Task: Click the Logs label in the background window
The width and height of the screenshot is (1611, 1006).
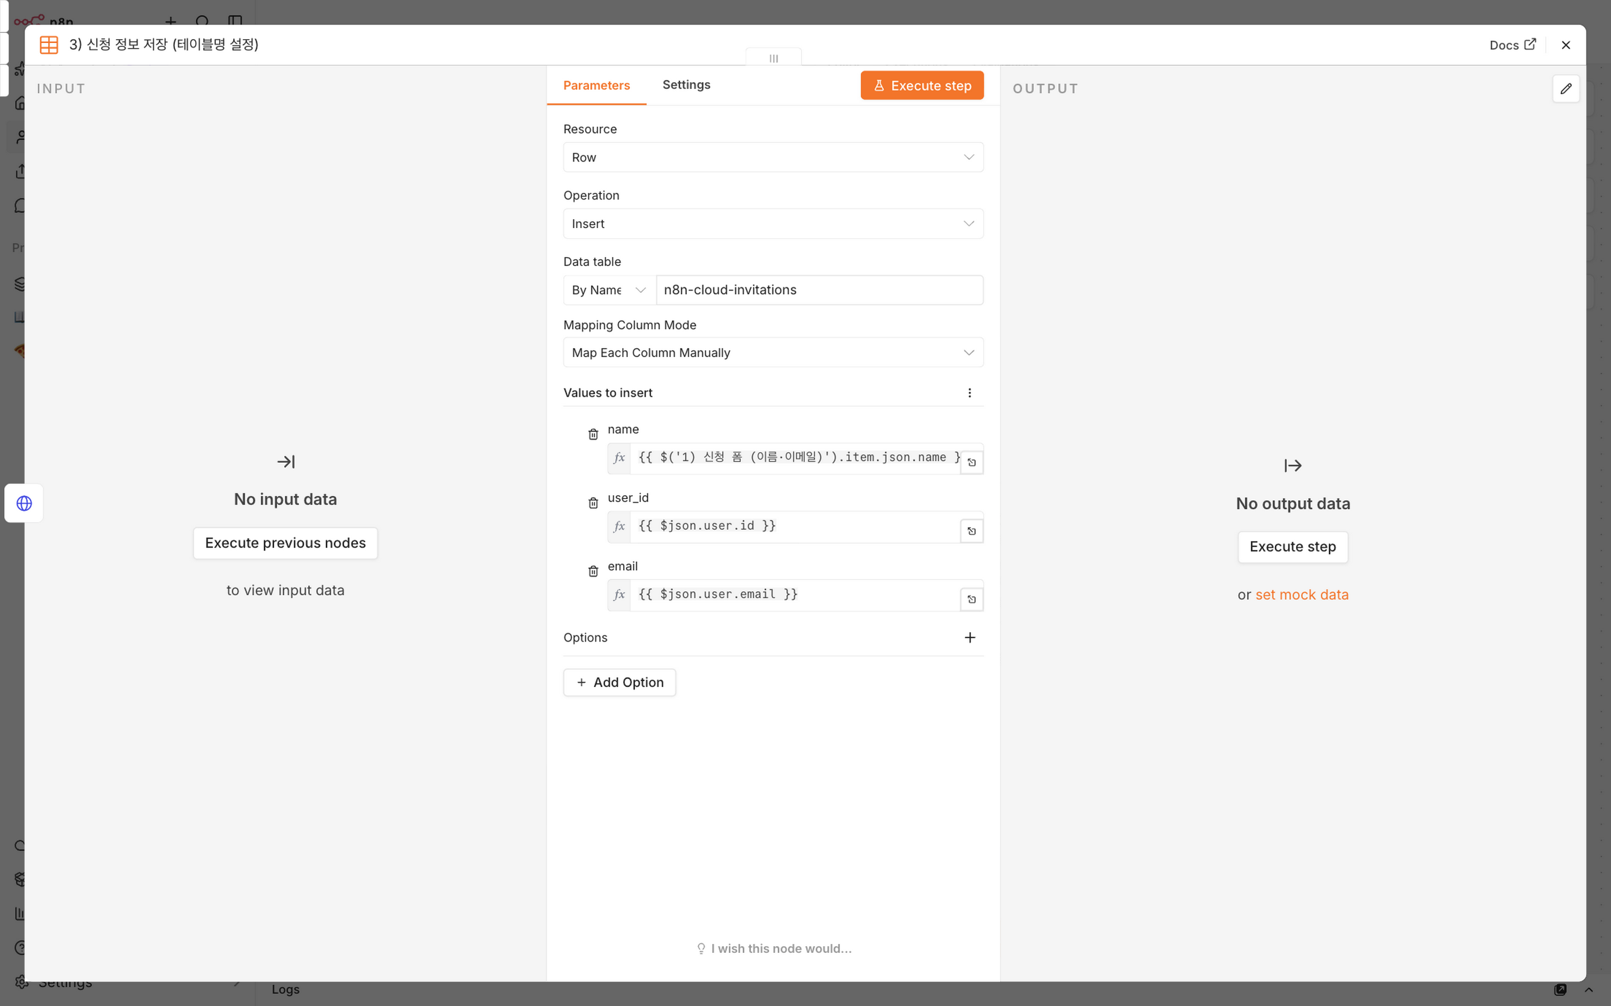Action: (286, 989)
